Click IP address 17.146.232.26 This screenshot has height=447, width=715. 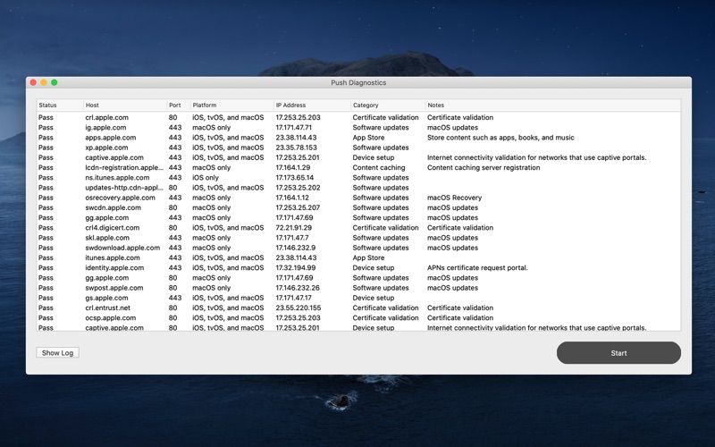tap(298, 288)
